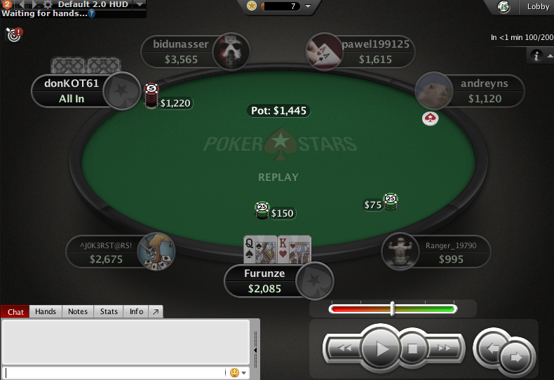554x380 pixels.
Task: Click the play button in replay controls
Action: click(381, 348)
